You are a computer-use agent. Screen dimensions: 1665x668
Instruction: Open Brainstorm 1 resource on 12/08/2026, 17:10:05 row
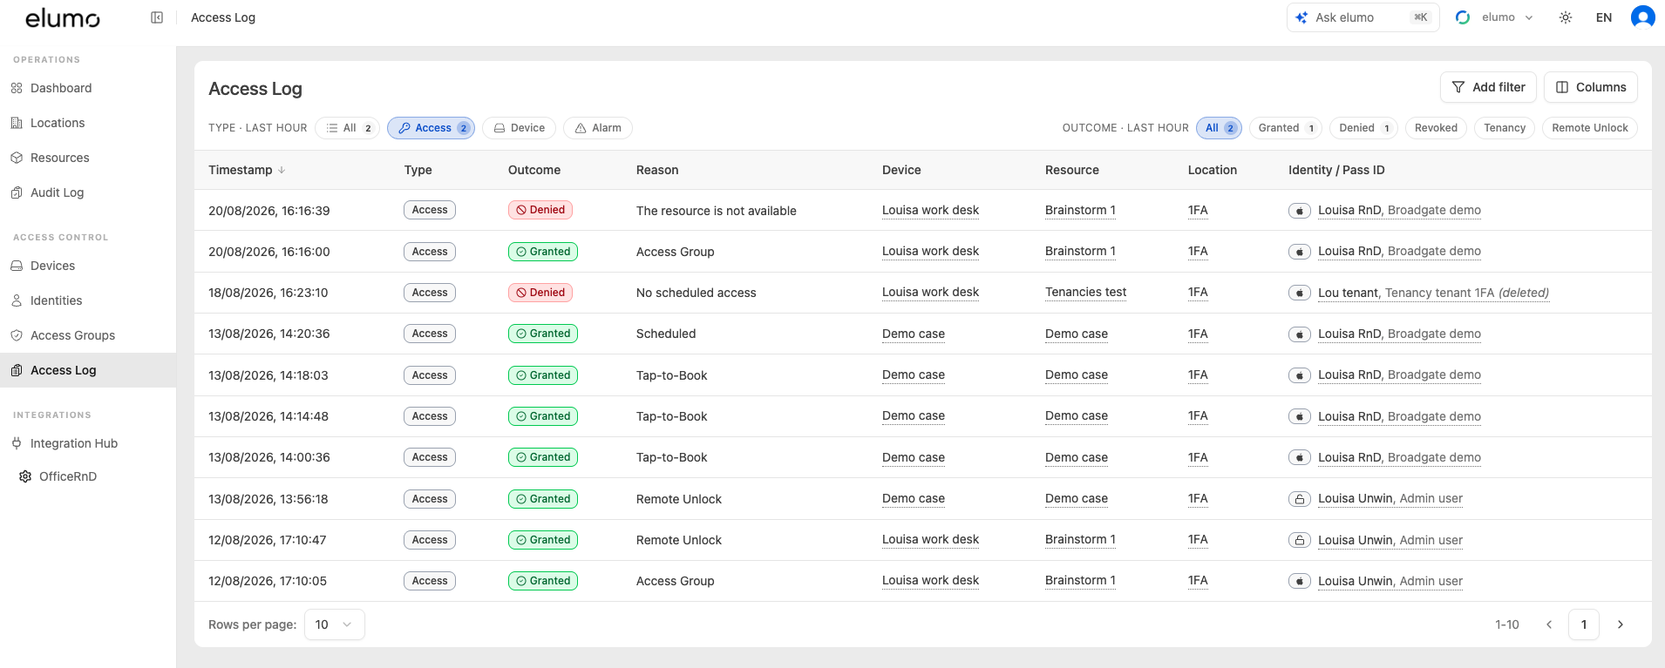point(1080,581)
